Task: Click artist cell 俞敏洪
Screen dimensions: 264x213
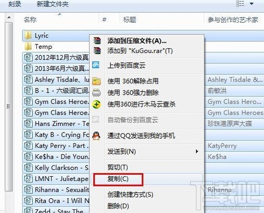Action: [217, 91]
